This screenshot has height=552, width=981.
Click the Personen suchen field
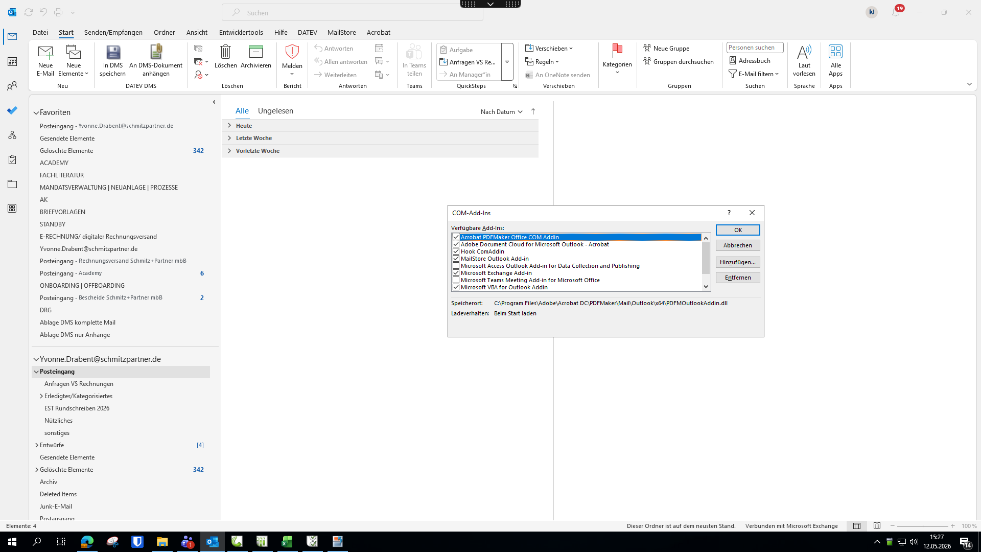755,48
